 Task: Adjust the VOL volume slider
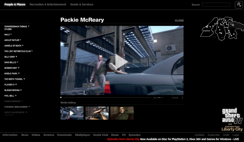(x=160, y=98)
